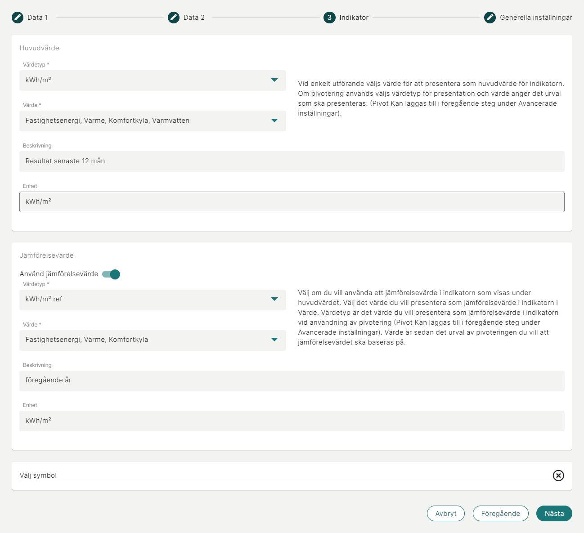This screenshot has width=584, height=533.
Task: Click the Föregående button
Action: 501,514
